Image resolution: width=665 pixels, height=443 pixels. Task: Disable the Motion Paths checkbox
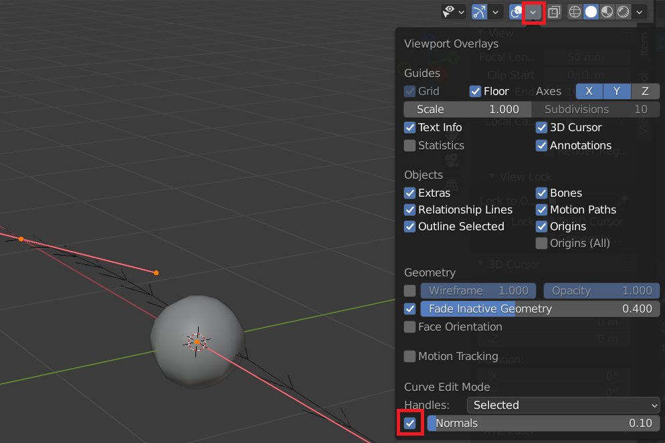[542, 209]
